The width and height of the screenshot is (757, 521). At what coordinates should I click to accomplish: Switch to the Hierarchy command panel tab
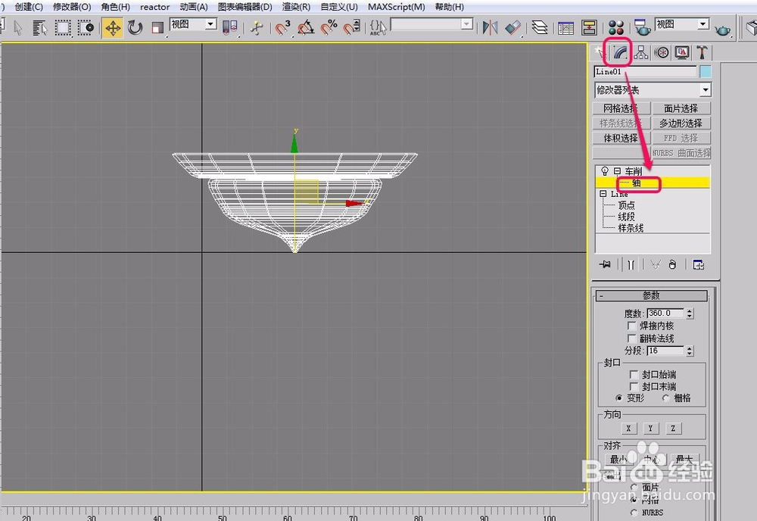(641, 53)
